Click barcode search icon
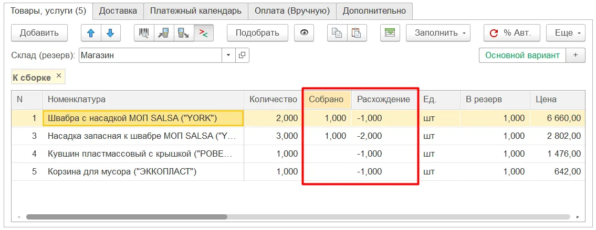Image resolution: width=596 pixels, height=230 pixels. pyautogui.click(x=144, y=33)
